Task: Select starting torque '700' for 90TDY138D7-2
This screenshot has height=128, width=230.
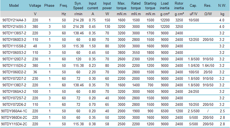Action: tap(150, 85)
